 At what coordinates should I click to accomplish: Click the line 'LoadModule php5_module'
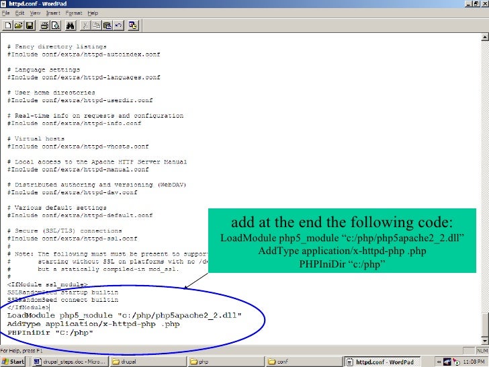[x=124, y=315]
